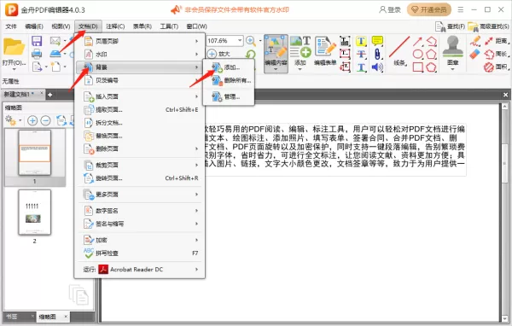Click 高级查找(S) advanced search

[x=488, y=26]
